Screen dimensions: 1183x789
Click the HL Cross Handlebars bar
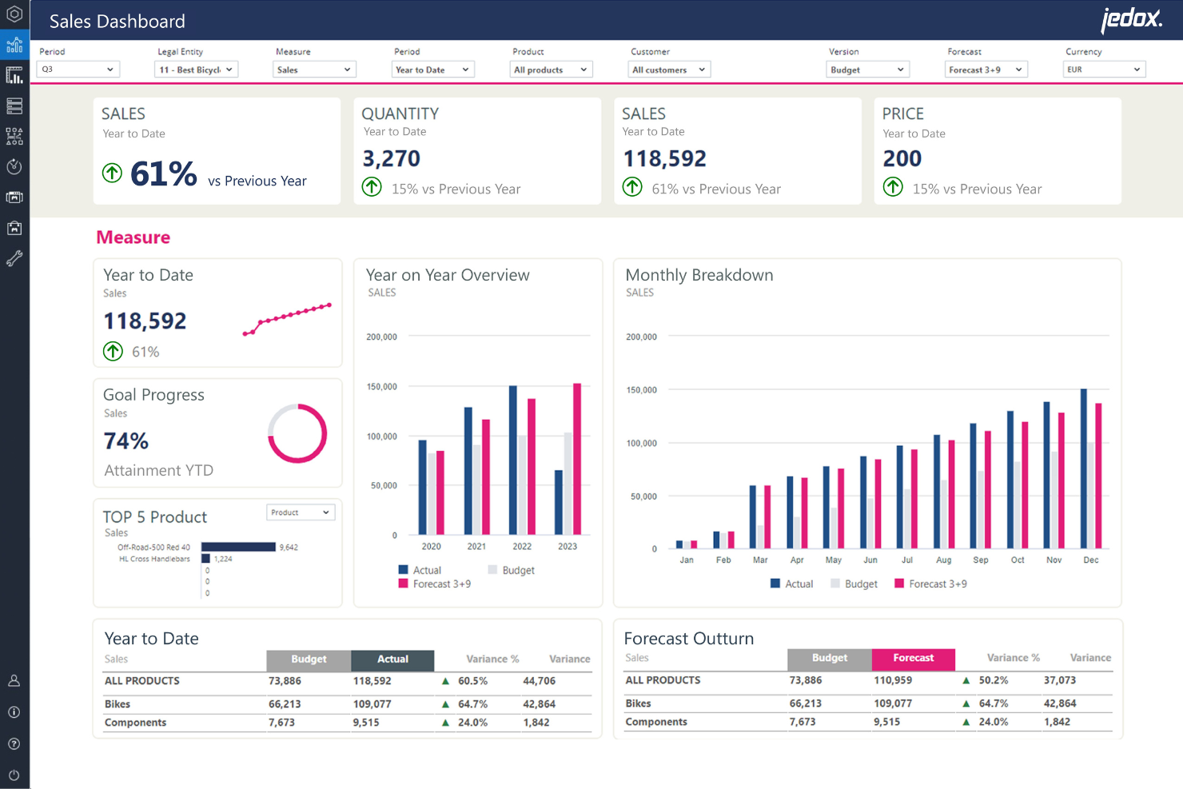coord(205,559)
